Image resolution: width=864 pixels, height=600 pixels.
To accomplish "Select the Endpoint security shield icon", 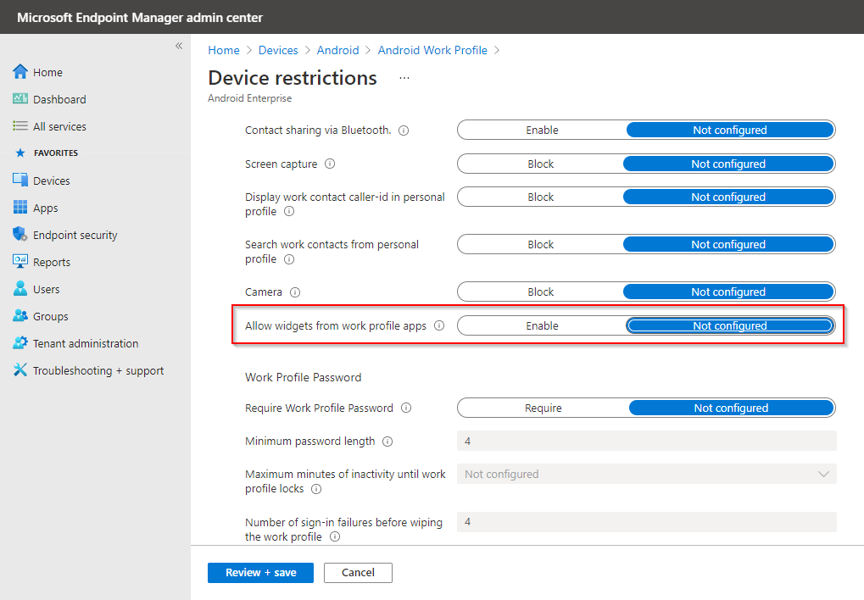I will click(20, 235).
